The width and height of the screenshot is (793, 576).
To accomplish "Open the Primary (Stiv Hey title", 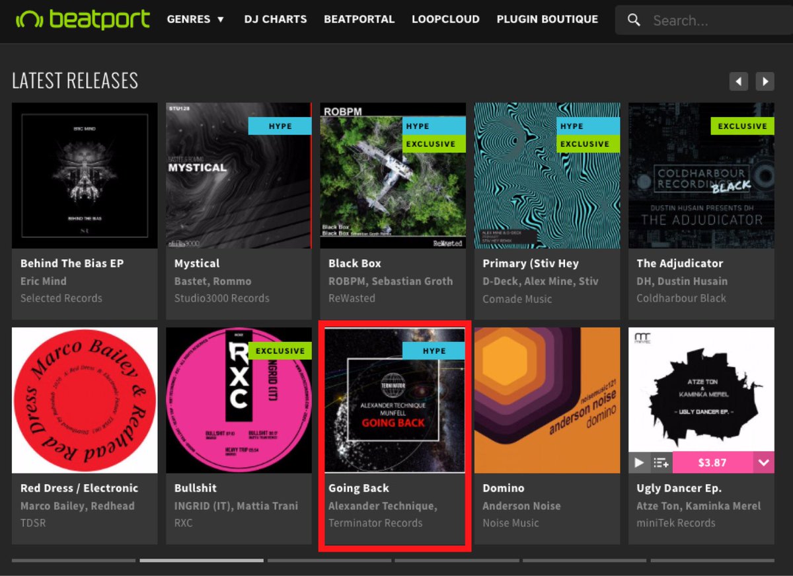I will point(531,263).
